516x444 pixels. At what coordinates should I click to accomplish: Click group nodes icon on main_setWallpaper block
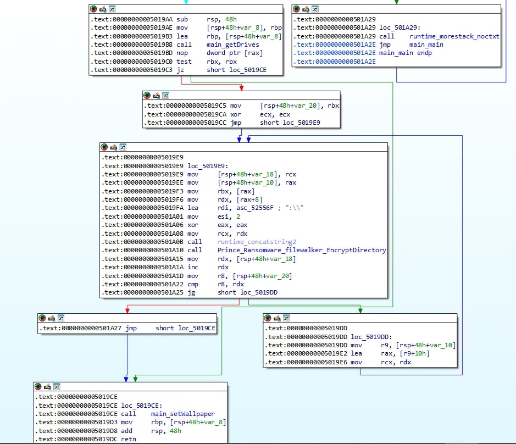click(x=57, y=387)
